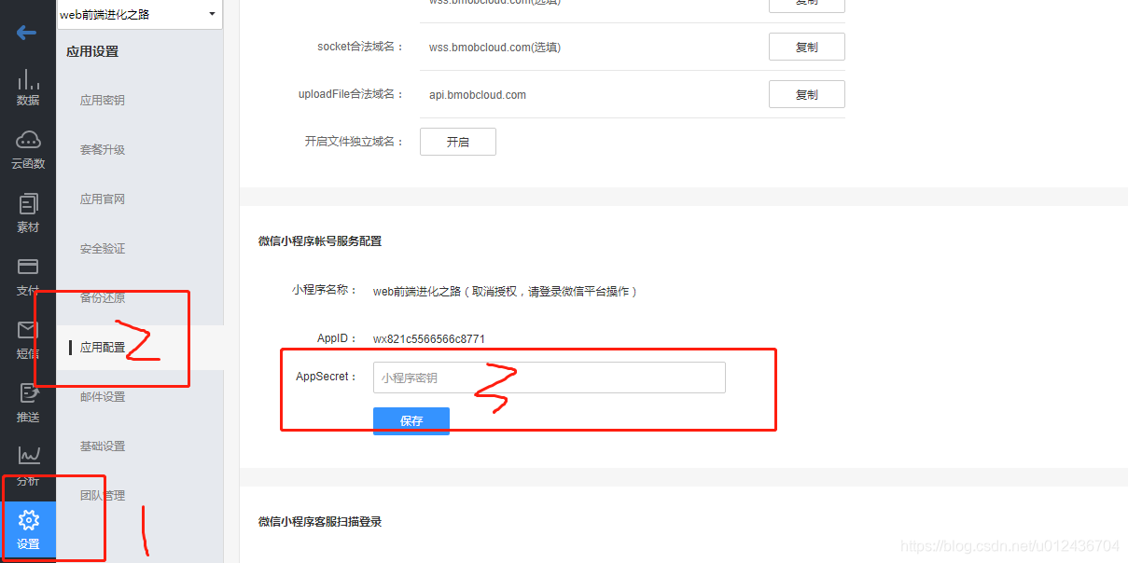The image size is (1128, 563).
Task: Go back using the blue arrow icon
Action: (x=26, y=33)
